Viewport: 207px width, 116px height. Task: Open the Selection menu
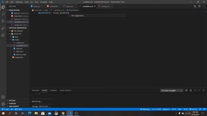19,2
